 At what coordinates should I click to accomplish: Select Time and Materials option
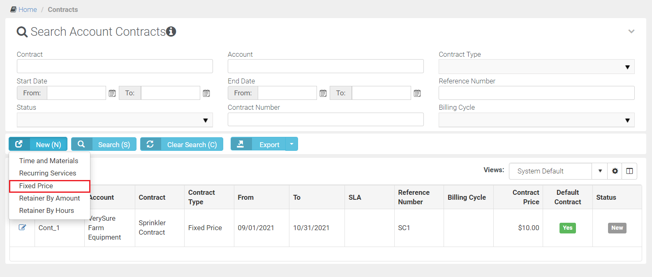coord(49,161)
